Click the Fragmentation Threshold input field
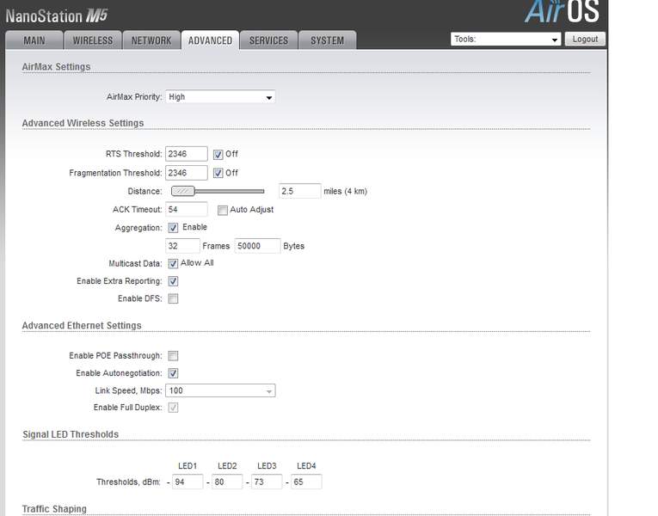Image resolution: width=658 pixels, height=516 pixels. pos(187,173)
